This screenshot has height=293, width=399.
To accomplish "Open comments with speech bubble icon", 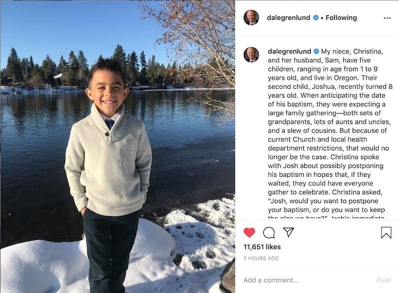I will click(269, 233).
